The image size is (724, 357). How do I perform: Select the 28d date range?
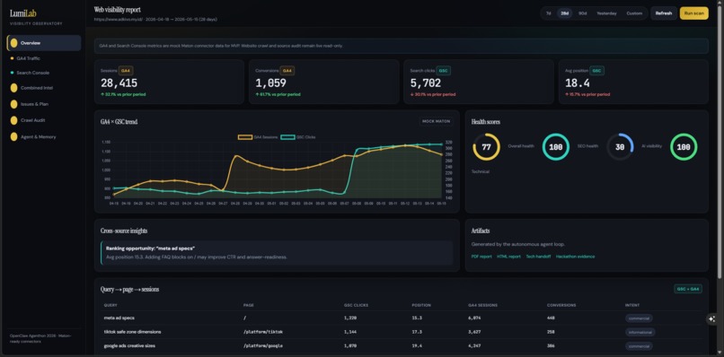coord(565,13)
